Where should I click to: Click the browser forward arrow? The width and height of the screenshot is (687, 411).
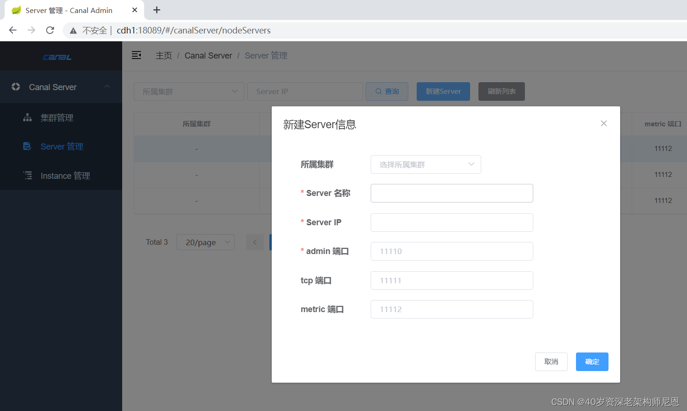point(32,30)
